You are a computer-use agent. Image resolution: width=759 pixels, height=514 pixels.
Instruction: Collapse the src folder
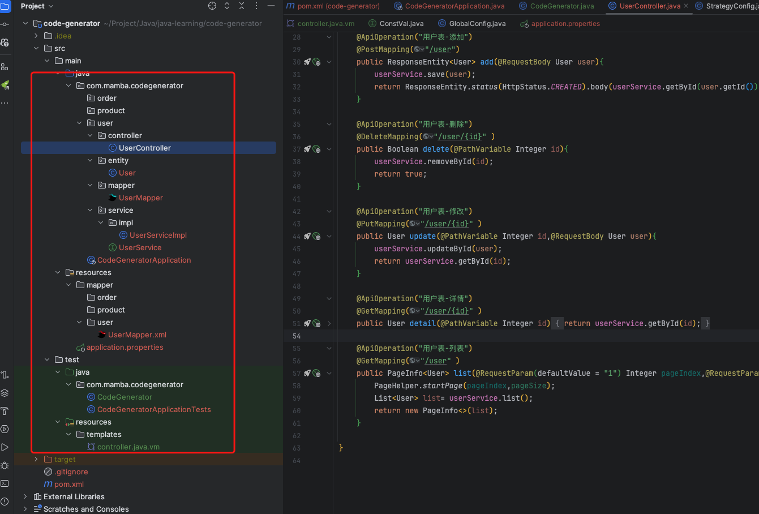(x=36, y=48)
